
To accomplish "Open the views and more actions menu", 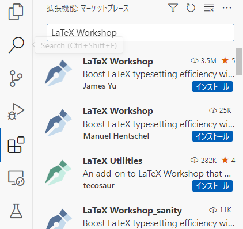I will pos(227,8).
